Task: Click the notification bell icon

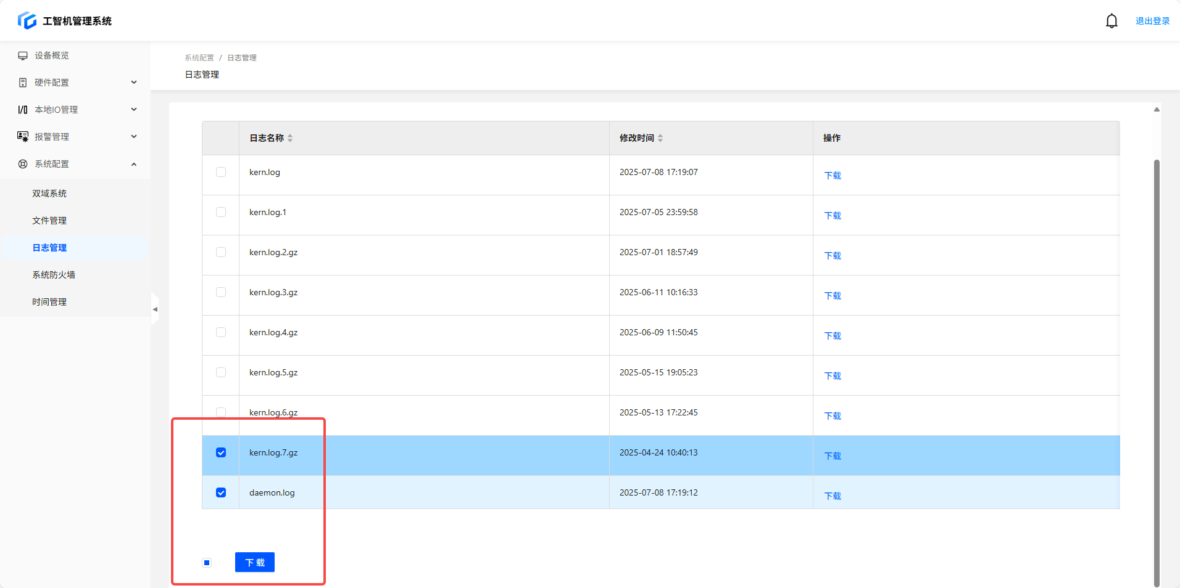Action: (1111, 21)
